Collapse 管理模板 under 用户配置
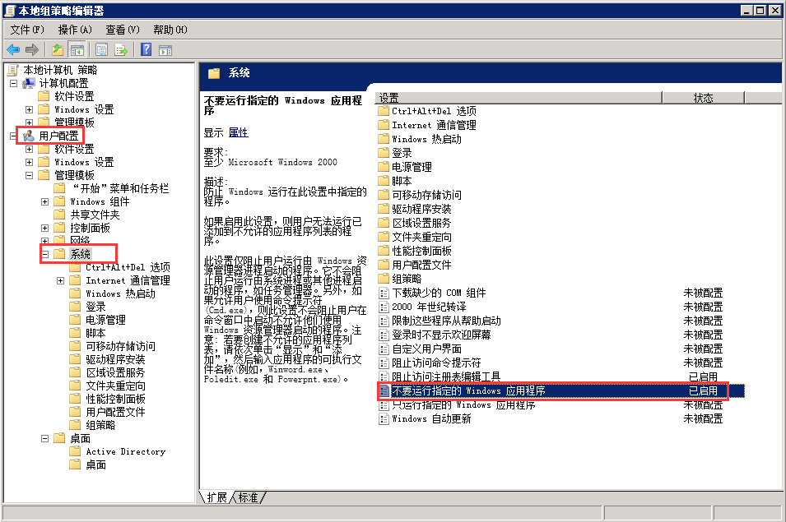This screenshot has width=786, height=522. (29, 175)
